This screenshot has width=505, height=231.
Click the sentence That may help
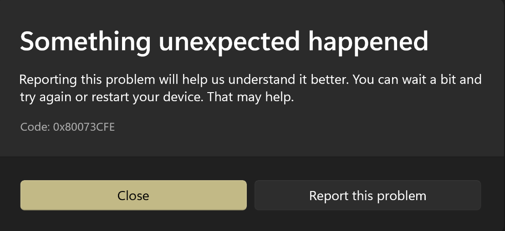coord(250,98)
